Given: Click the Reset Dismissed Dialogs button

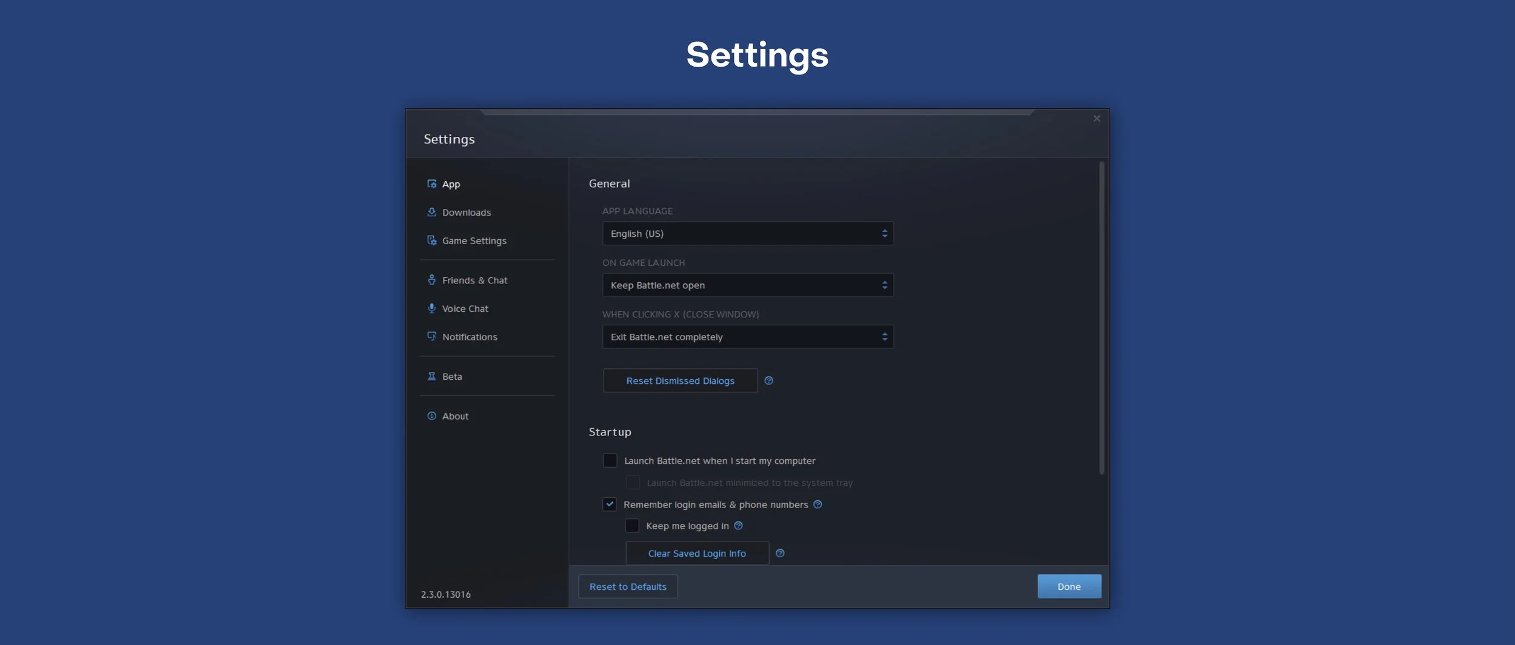Looking at the screenshot, I should [680, 380].
